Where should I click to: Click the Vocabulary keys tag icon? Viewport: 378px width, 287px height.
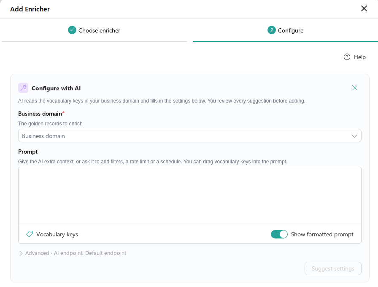tap(30, 234)
